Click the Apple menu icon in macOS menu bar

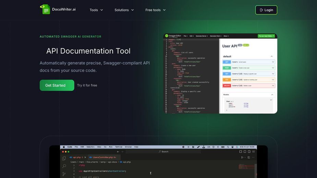[x=64, y=147]
